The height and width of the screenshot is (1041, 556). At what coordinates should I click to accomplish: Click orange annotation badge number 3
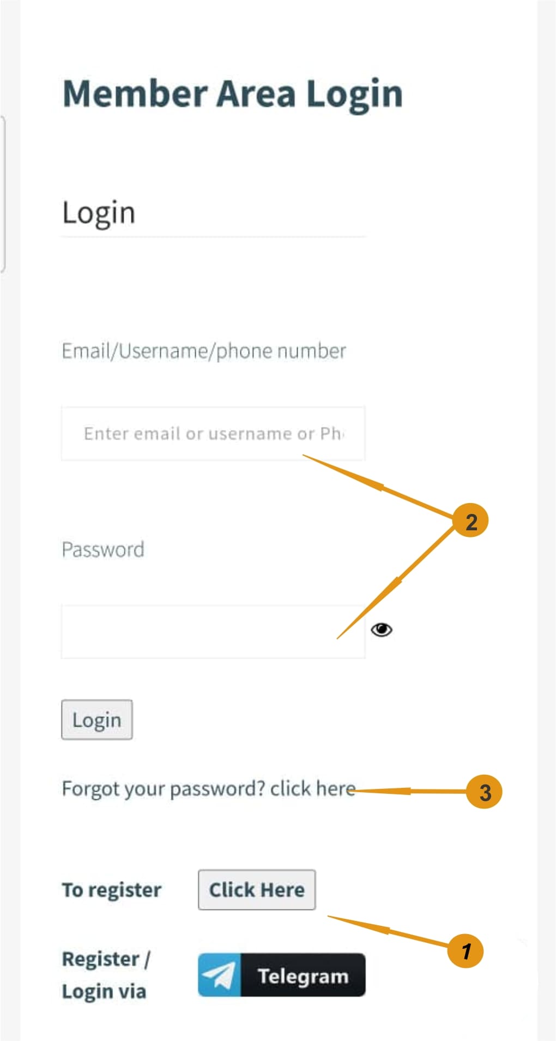tap(485, 792)
